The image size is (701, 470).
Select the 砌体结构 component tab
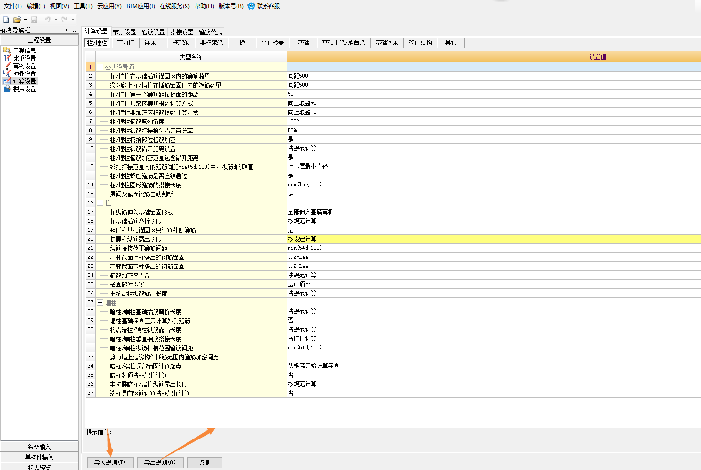420,42
